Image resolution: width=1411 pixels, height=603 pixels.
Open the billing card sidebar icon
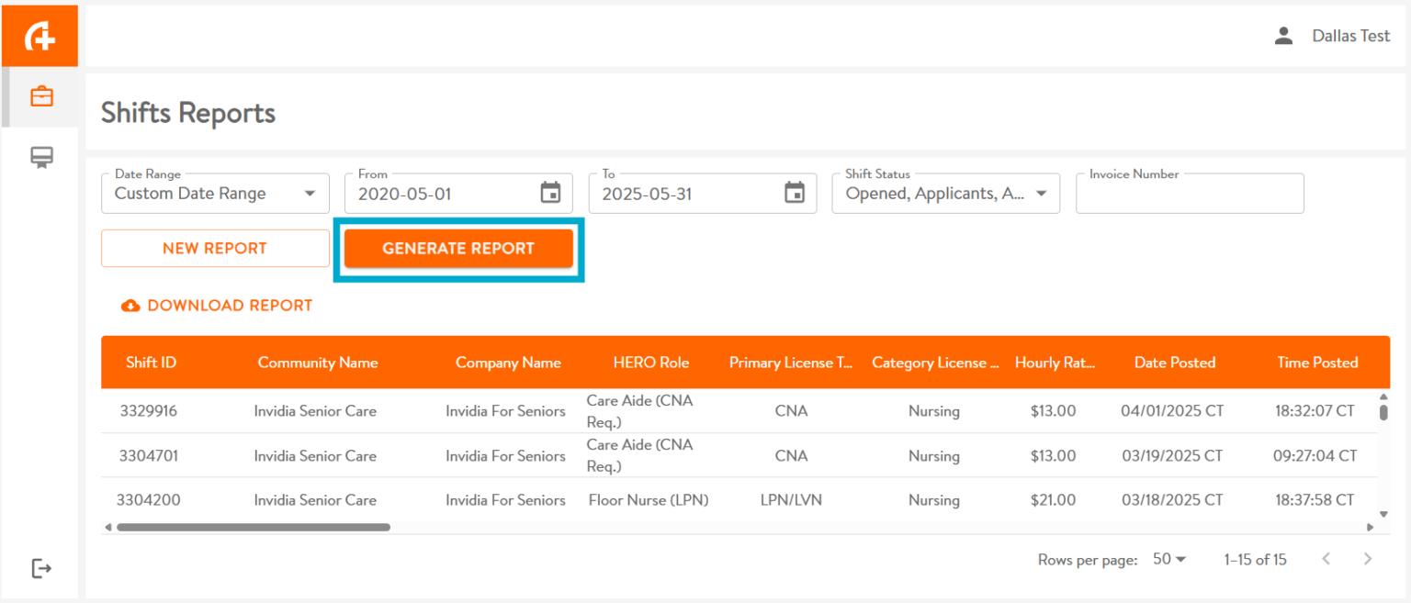point(41,158)
